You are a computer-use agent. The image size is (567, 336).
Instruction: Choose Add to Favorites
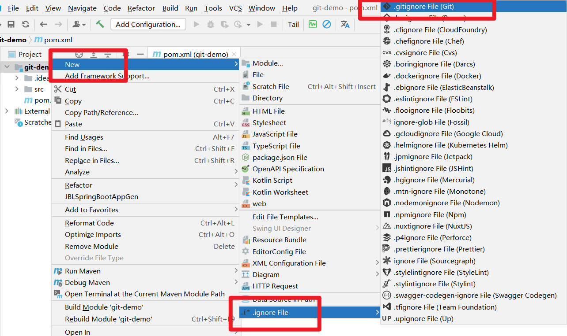coord(145,210)
